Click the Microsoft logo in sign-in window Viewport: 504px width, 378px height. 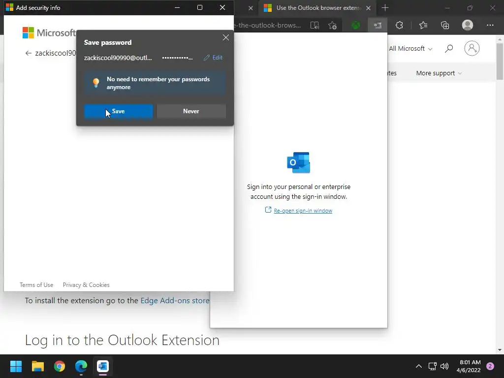[49, 33]
